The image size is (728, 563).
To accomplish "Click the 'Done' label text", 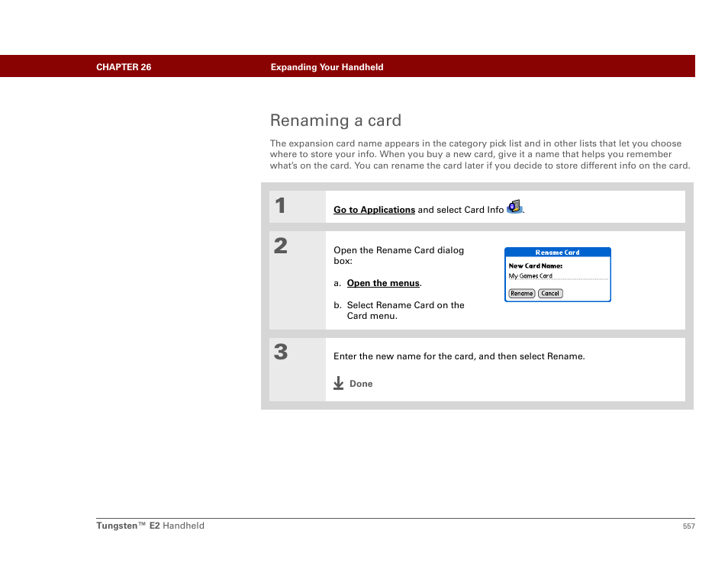I will point(361,384).
